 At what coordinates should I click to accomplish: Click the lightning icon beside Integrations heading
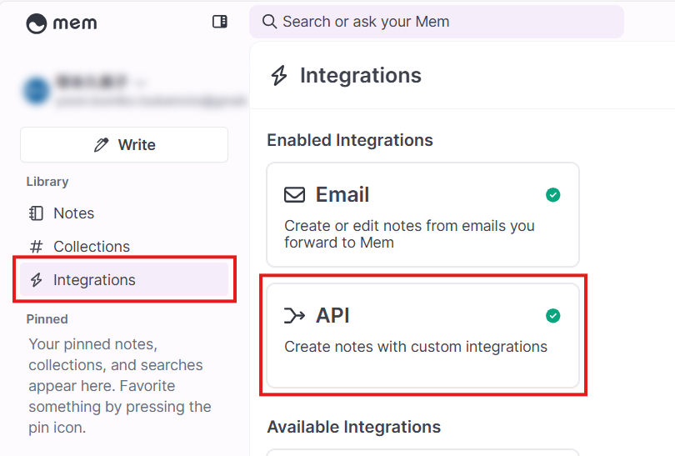[279, 76]
